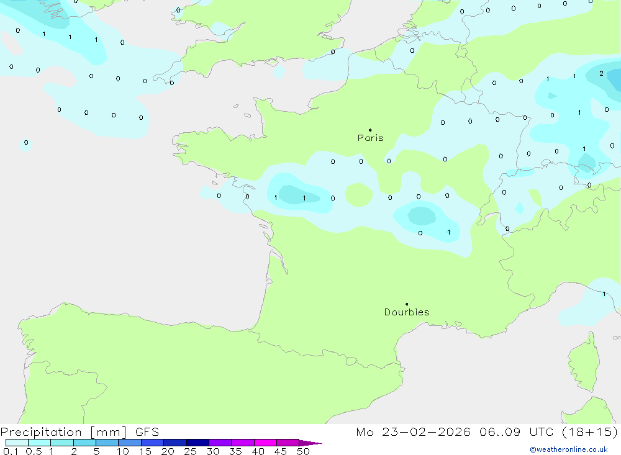Screen dimensions: 621x455
Task: Select the Paris city label
Action: (x=370, y=138)
